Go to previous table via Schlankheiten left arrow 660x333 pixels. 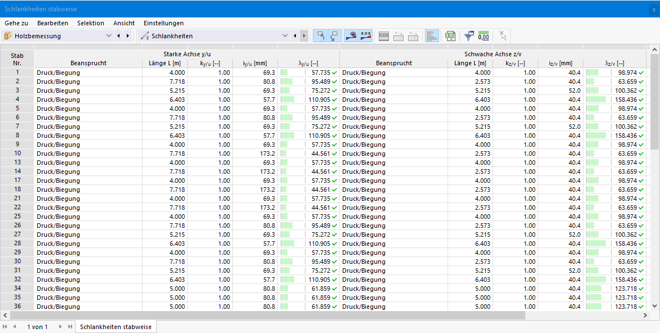click(295, 36)
